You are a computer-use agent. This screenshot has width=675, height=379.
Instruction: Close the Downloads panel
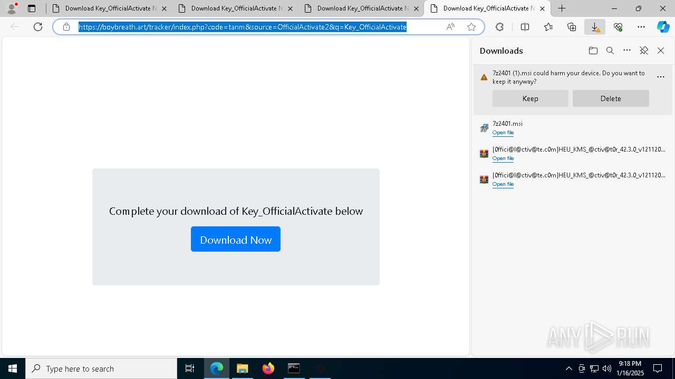pos(661,51)
